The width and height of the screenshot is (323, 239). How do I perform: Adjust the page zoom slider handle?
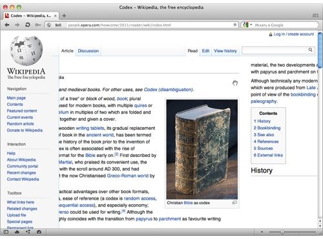282,232
